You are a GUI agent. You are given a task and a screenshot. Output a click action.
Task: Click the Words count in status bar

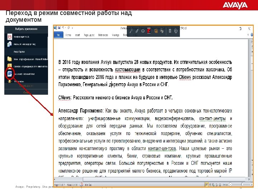coord(72,185)
